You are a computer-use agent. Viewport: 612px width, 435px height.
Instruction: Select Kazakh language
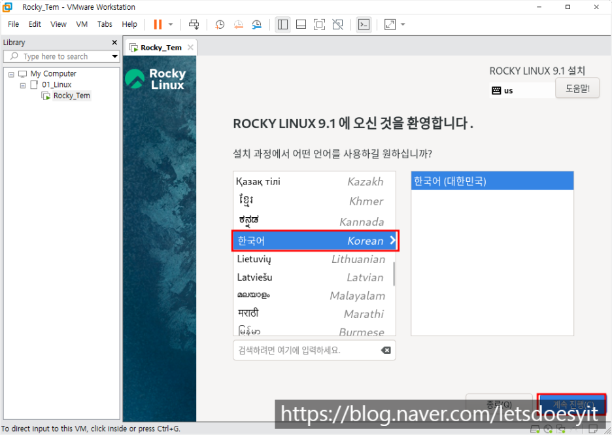pos(314,182)
